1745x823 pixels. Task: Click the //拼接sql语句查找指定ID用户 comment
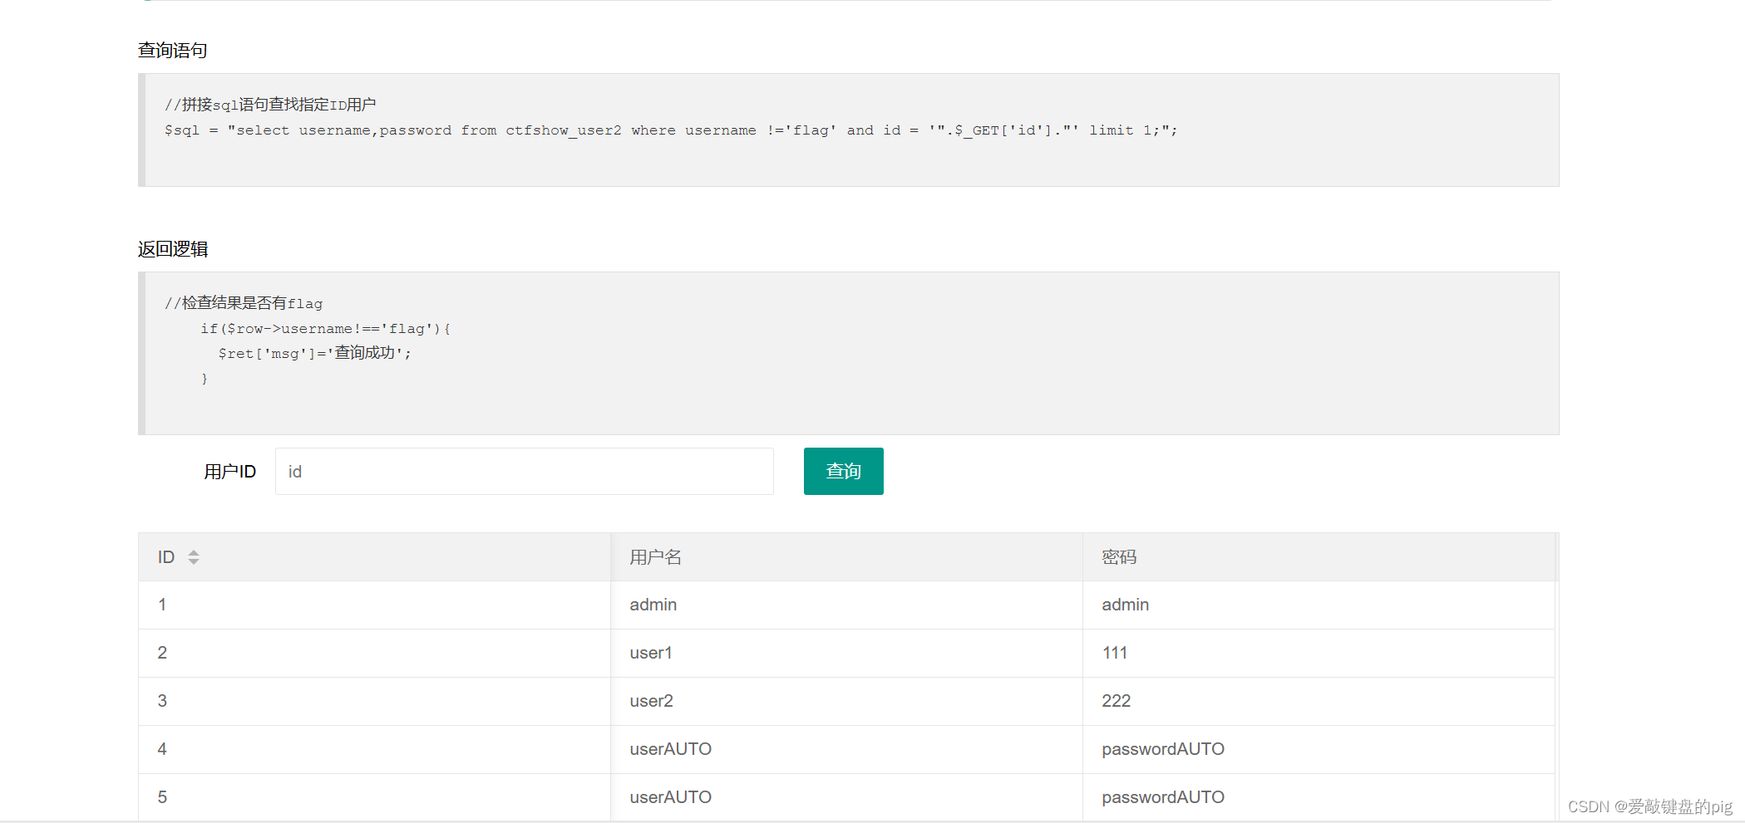pyautogui.click(x=270, y=105)
